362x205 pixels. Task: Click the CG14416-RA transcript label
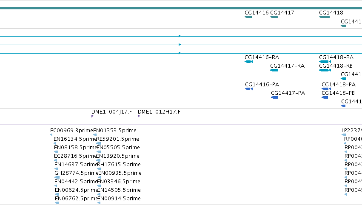coord(262,57)
